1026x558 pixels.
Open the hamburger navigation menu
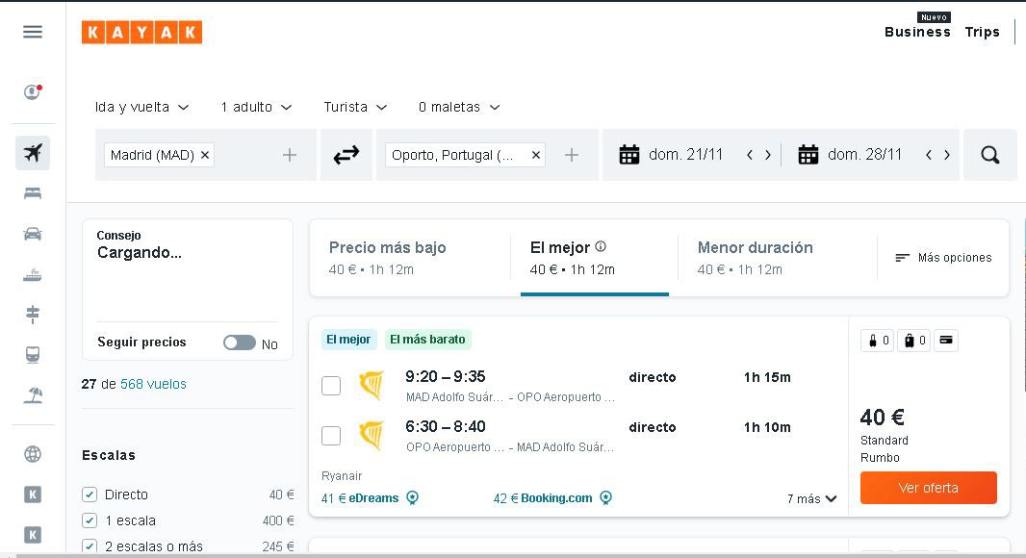tap(33, 32)
